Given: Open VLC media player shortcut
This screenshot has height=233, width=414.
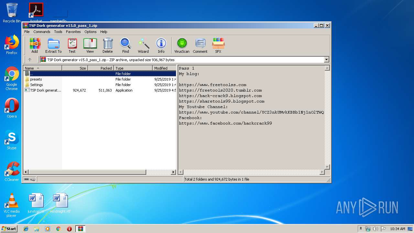Looking at the screenshot, I should pos(12,205).
